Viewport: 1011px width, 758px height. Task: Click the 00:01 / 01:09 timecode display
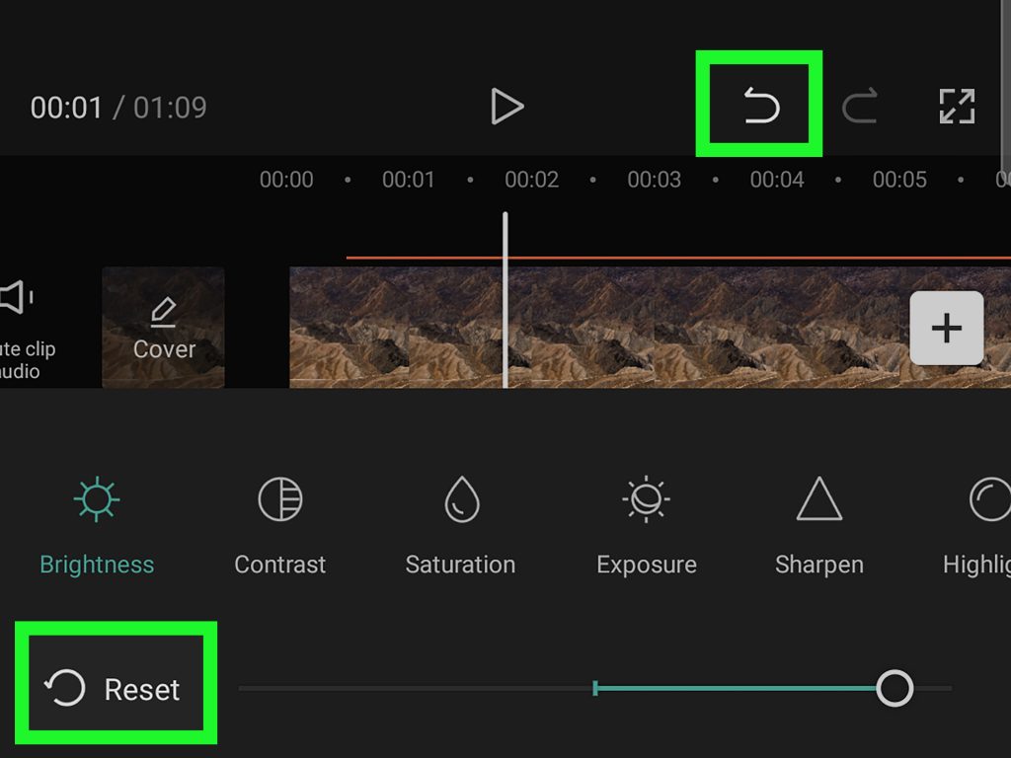tap(118, 107)
